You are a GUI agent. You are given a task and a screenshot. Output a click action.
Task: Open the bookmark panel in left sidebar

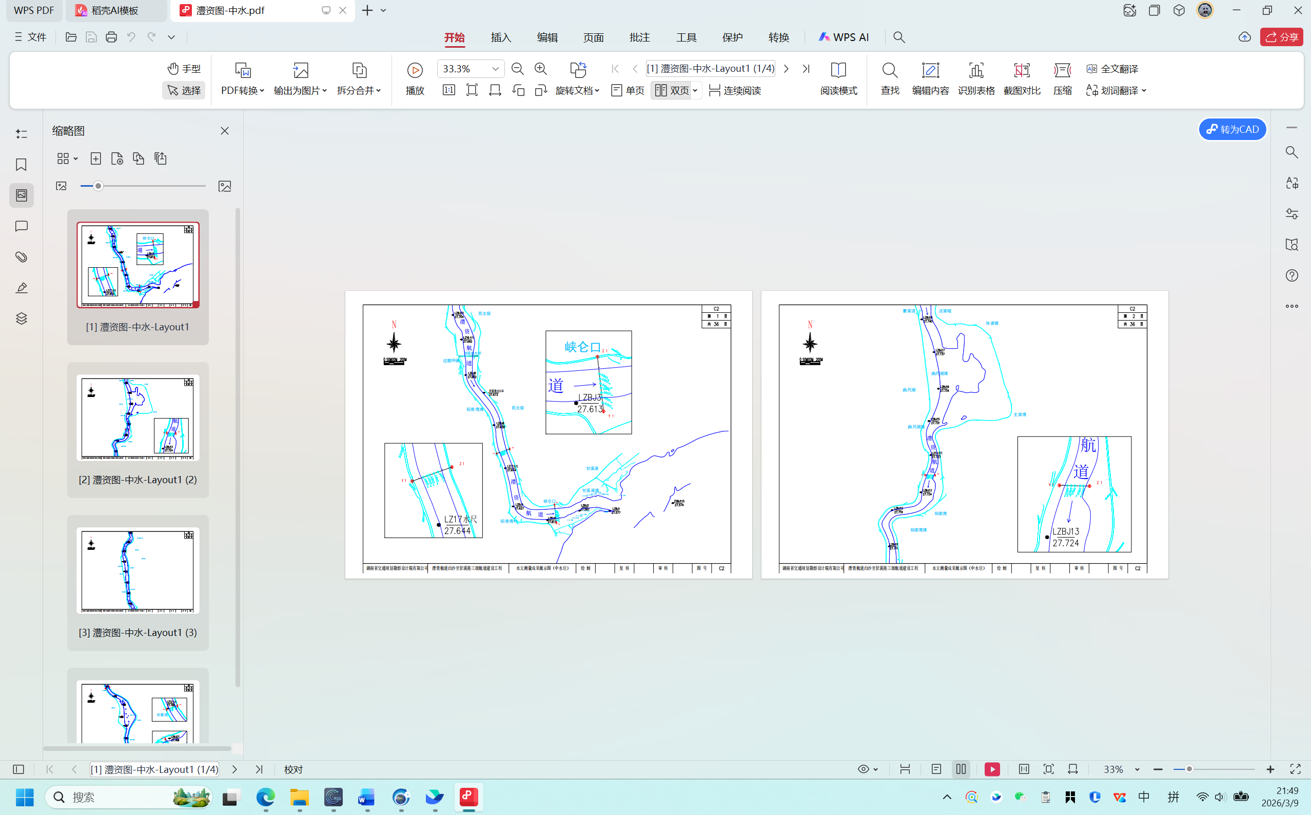click(21, 165)
